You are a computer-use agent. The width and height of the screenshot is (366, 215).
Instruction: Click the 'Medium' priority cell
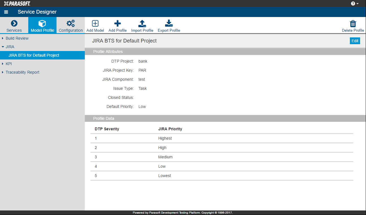165,157
